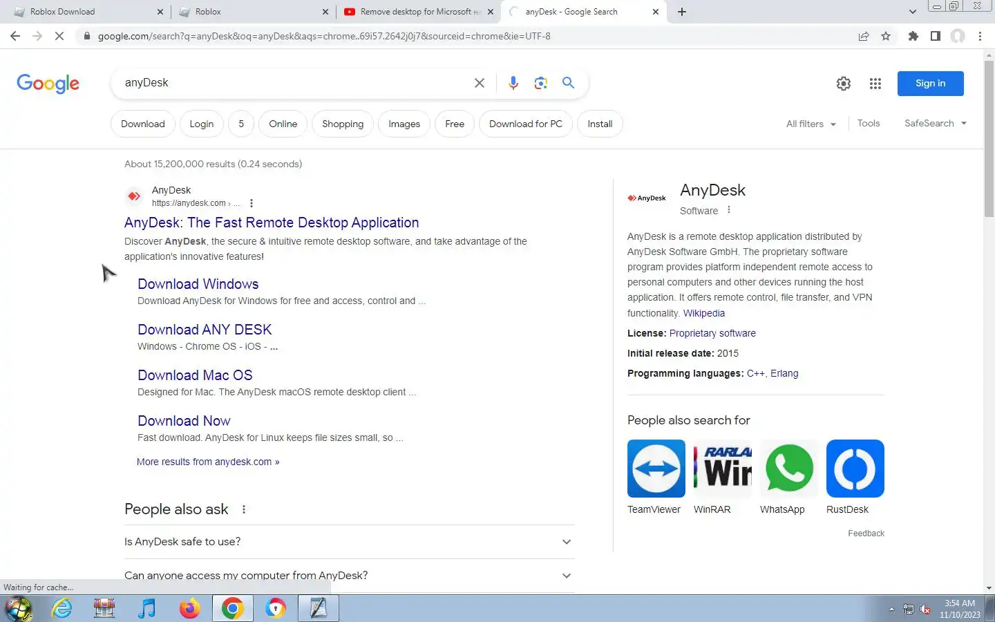Open More results from anydesk.com
The image size is (995, 622).
click(x=208, y=462)
